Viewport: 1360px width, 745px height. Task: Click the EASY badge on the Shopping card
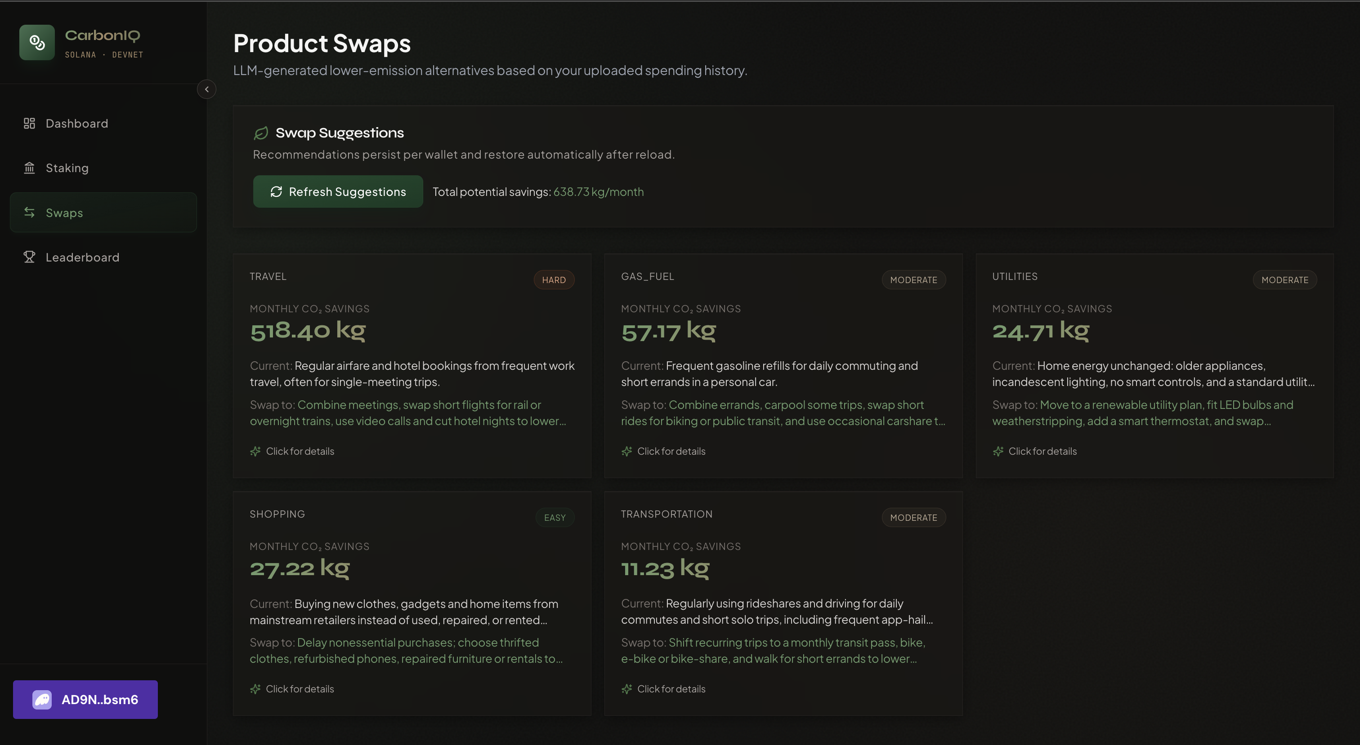(555, 518)
